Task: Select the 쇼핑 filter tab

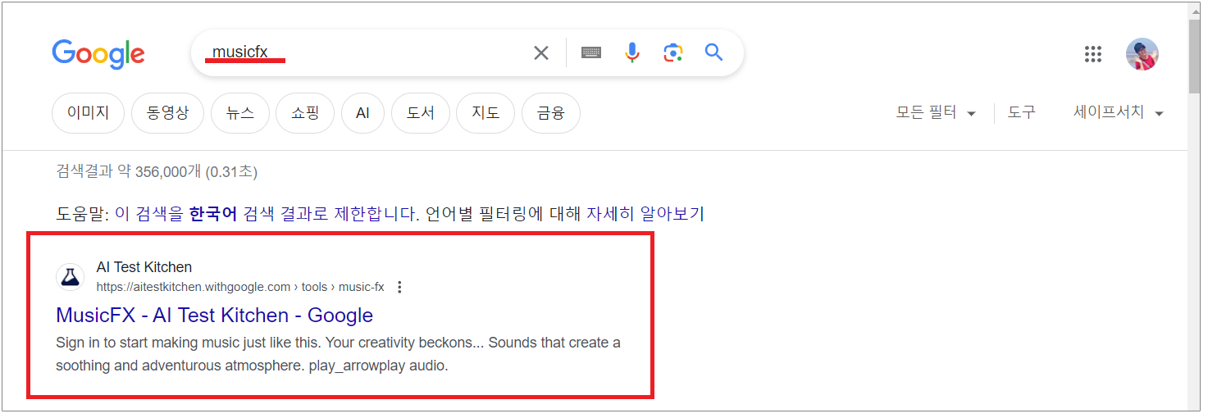Action: pyautogui.click(x=305, y=113)
